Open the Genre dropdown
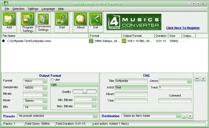The image size is (209, 128). [x=189, y=81]
